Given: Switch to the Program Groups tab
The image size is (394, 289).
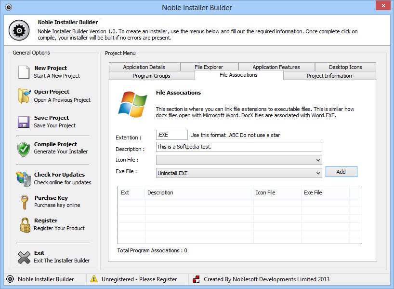Looking at the screenshot, I should click(x=152, y=76).
